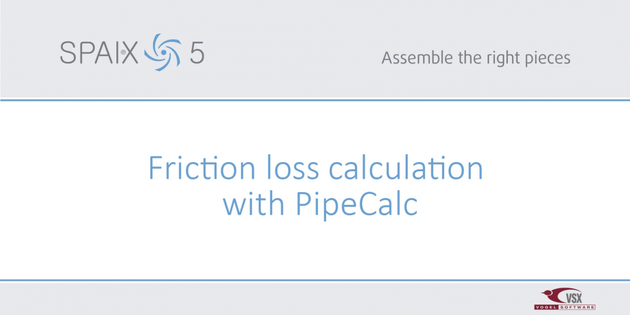
Task: Click the SPAIX wordmark text
Action: (99, 53)
